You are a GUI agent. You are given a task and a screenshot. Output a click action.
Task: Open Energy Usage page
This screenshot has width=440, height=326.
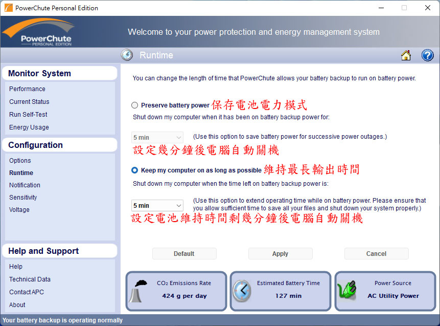tap(29, 127)
